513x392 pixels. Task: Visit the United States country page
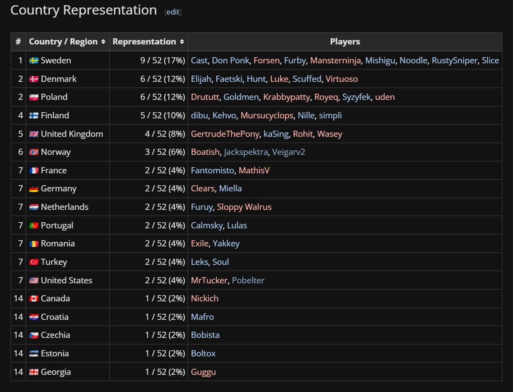coord(66,281)
